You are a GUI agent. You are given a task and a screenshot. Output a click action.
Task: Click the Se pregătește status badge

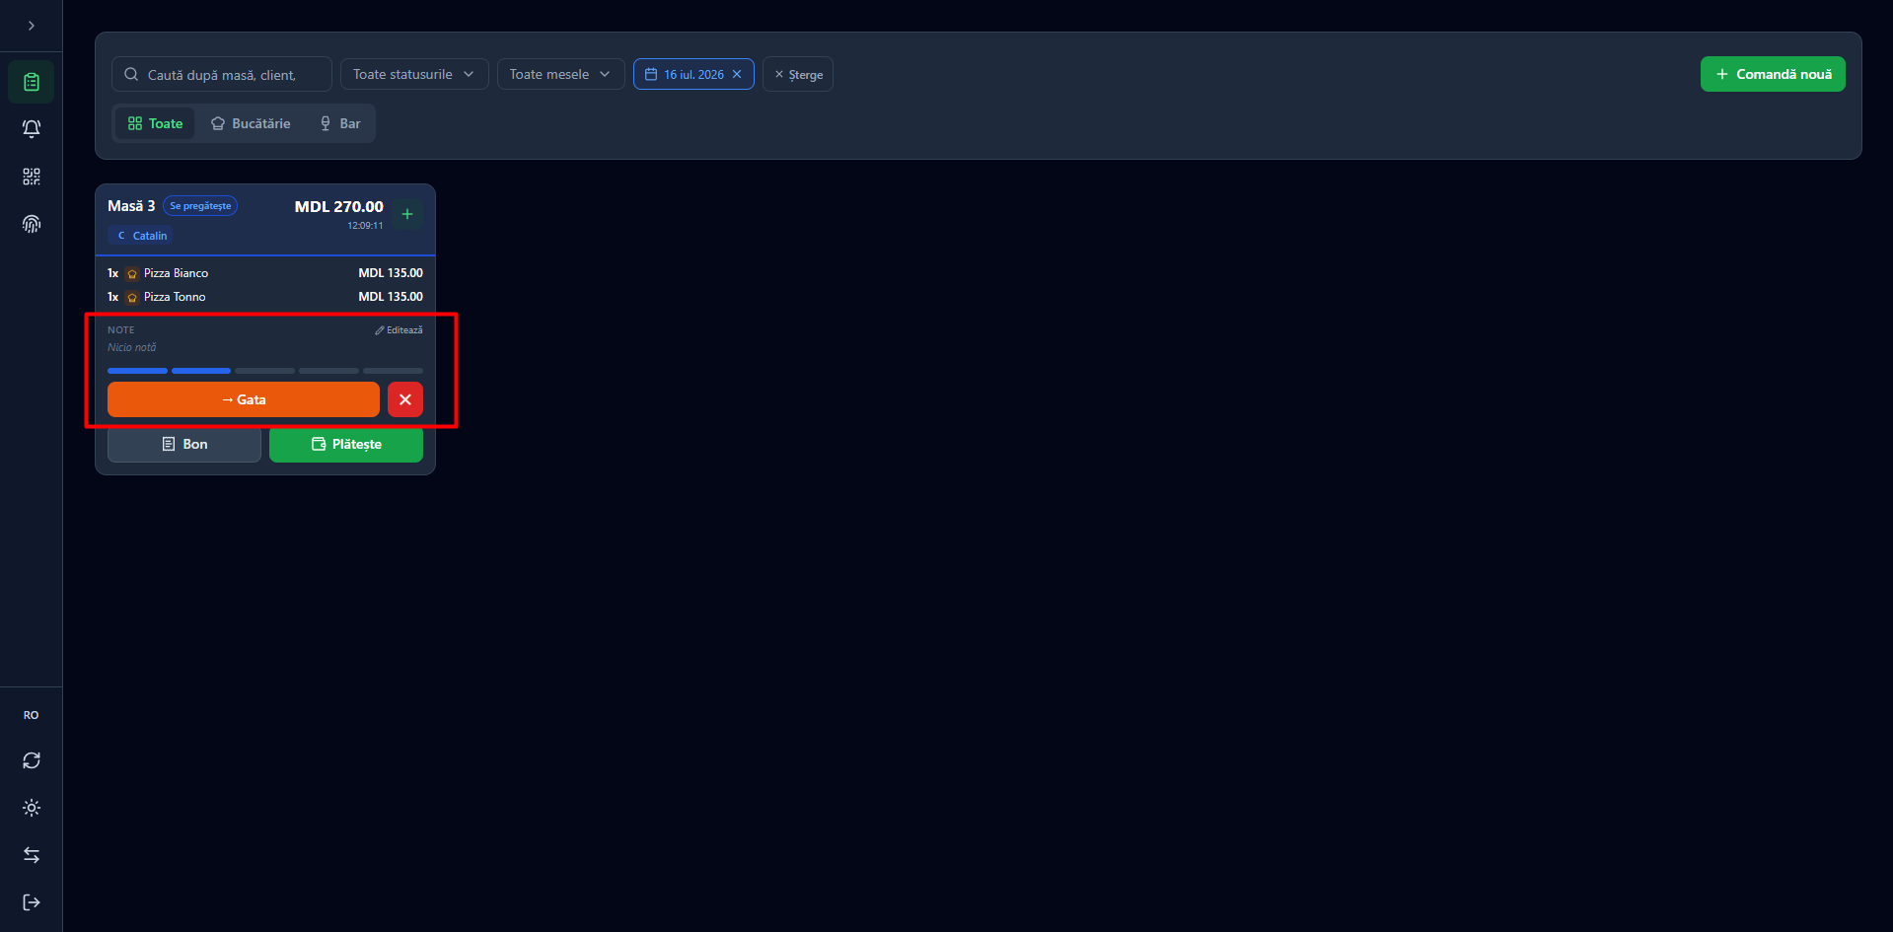(200, 206)
